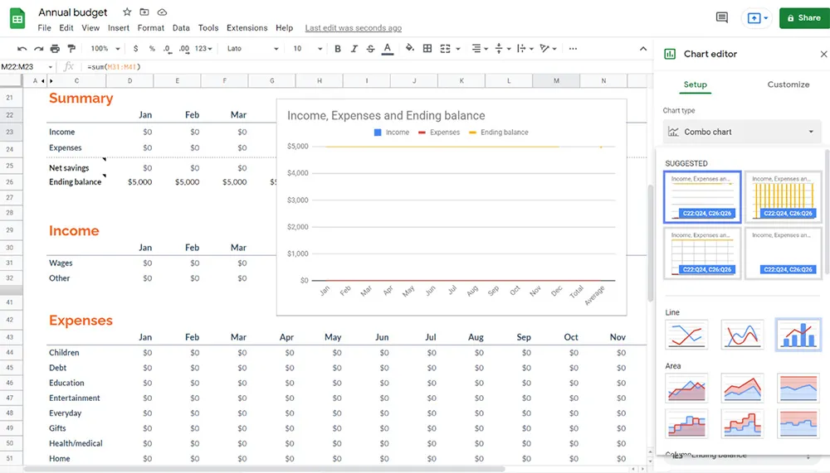Click the green Share button
This screenshot has height=473, width=830.
pos(803,17)
